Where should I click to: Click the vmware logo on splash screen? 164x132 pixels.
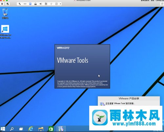[x=63, y=48]
